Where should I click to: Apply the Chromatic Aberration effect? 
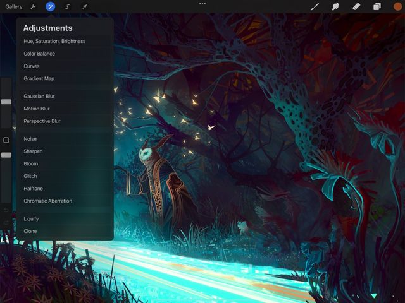click(48, 201)
